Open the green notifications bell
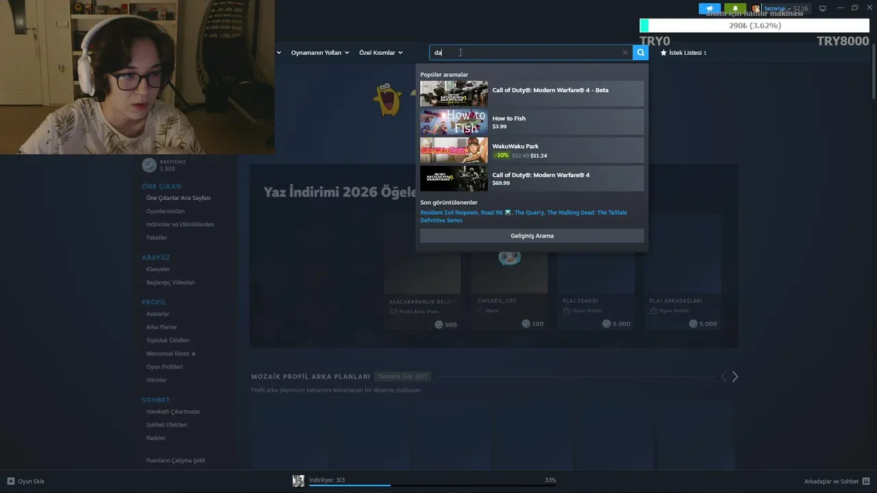Screen dimensions: 877x493 pyautogui.click(x=735, y=9)
